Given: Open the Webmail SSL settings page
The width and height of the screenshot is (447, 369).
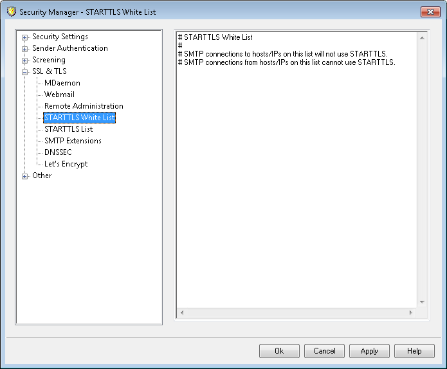Looking at the screenshot, I should click(x=59, y=94).
